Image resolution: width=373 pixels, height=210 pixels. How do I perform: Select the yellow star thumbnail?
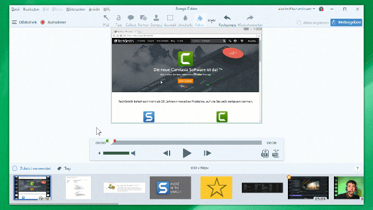[x=216, y=188]
